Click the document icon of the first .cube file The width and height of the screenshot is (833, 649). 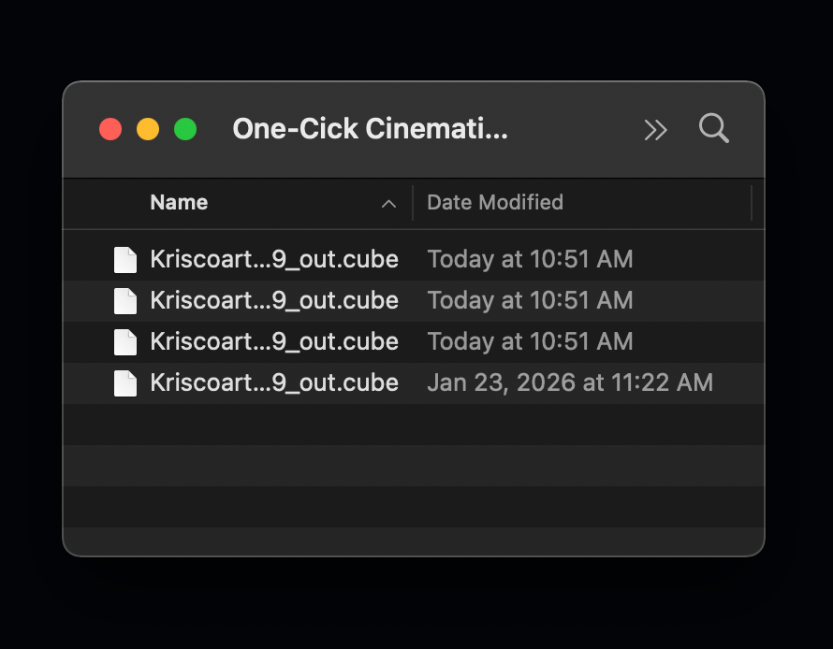[124, 259]
